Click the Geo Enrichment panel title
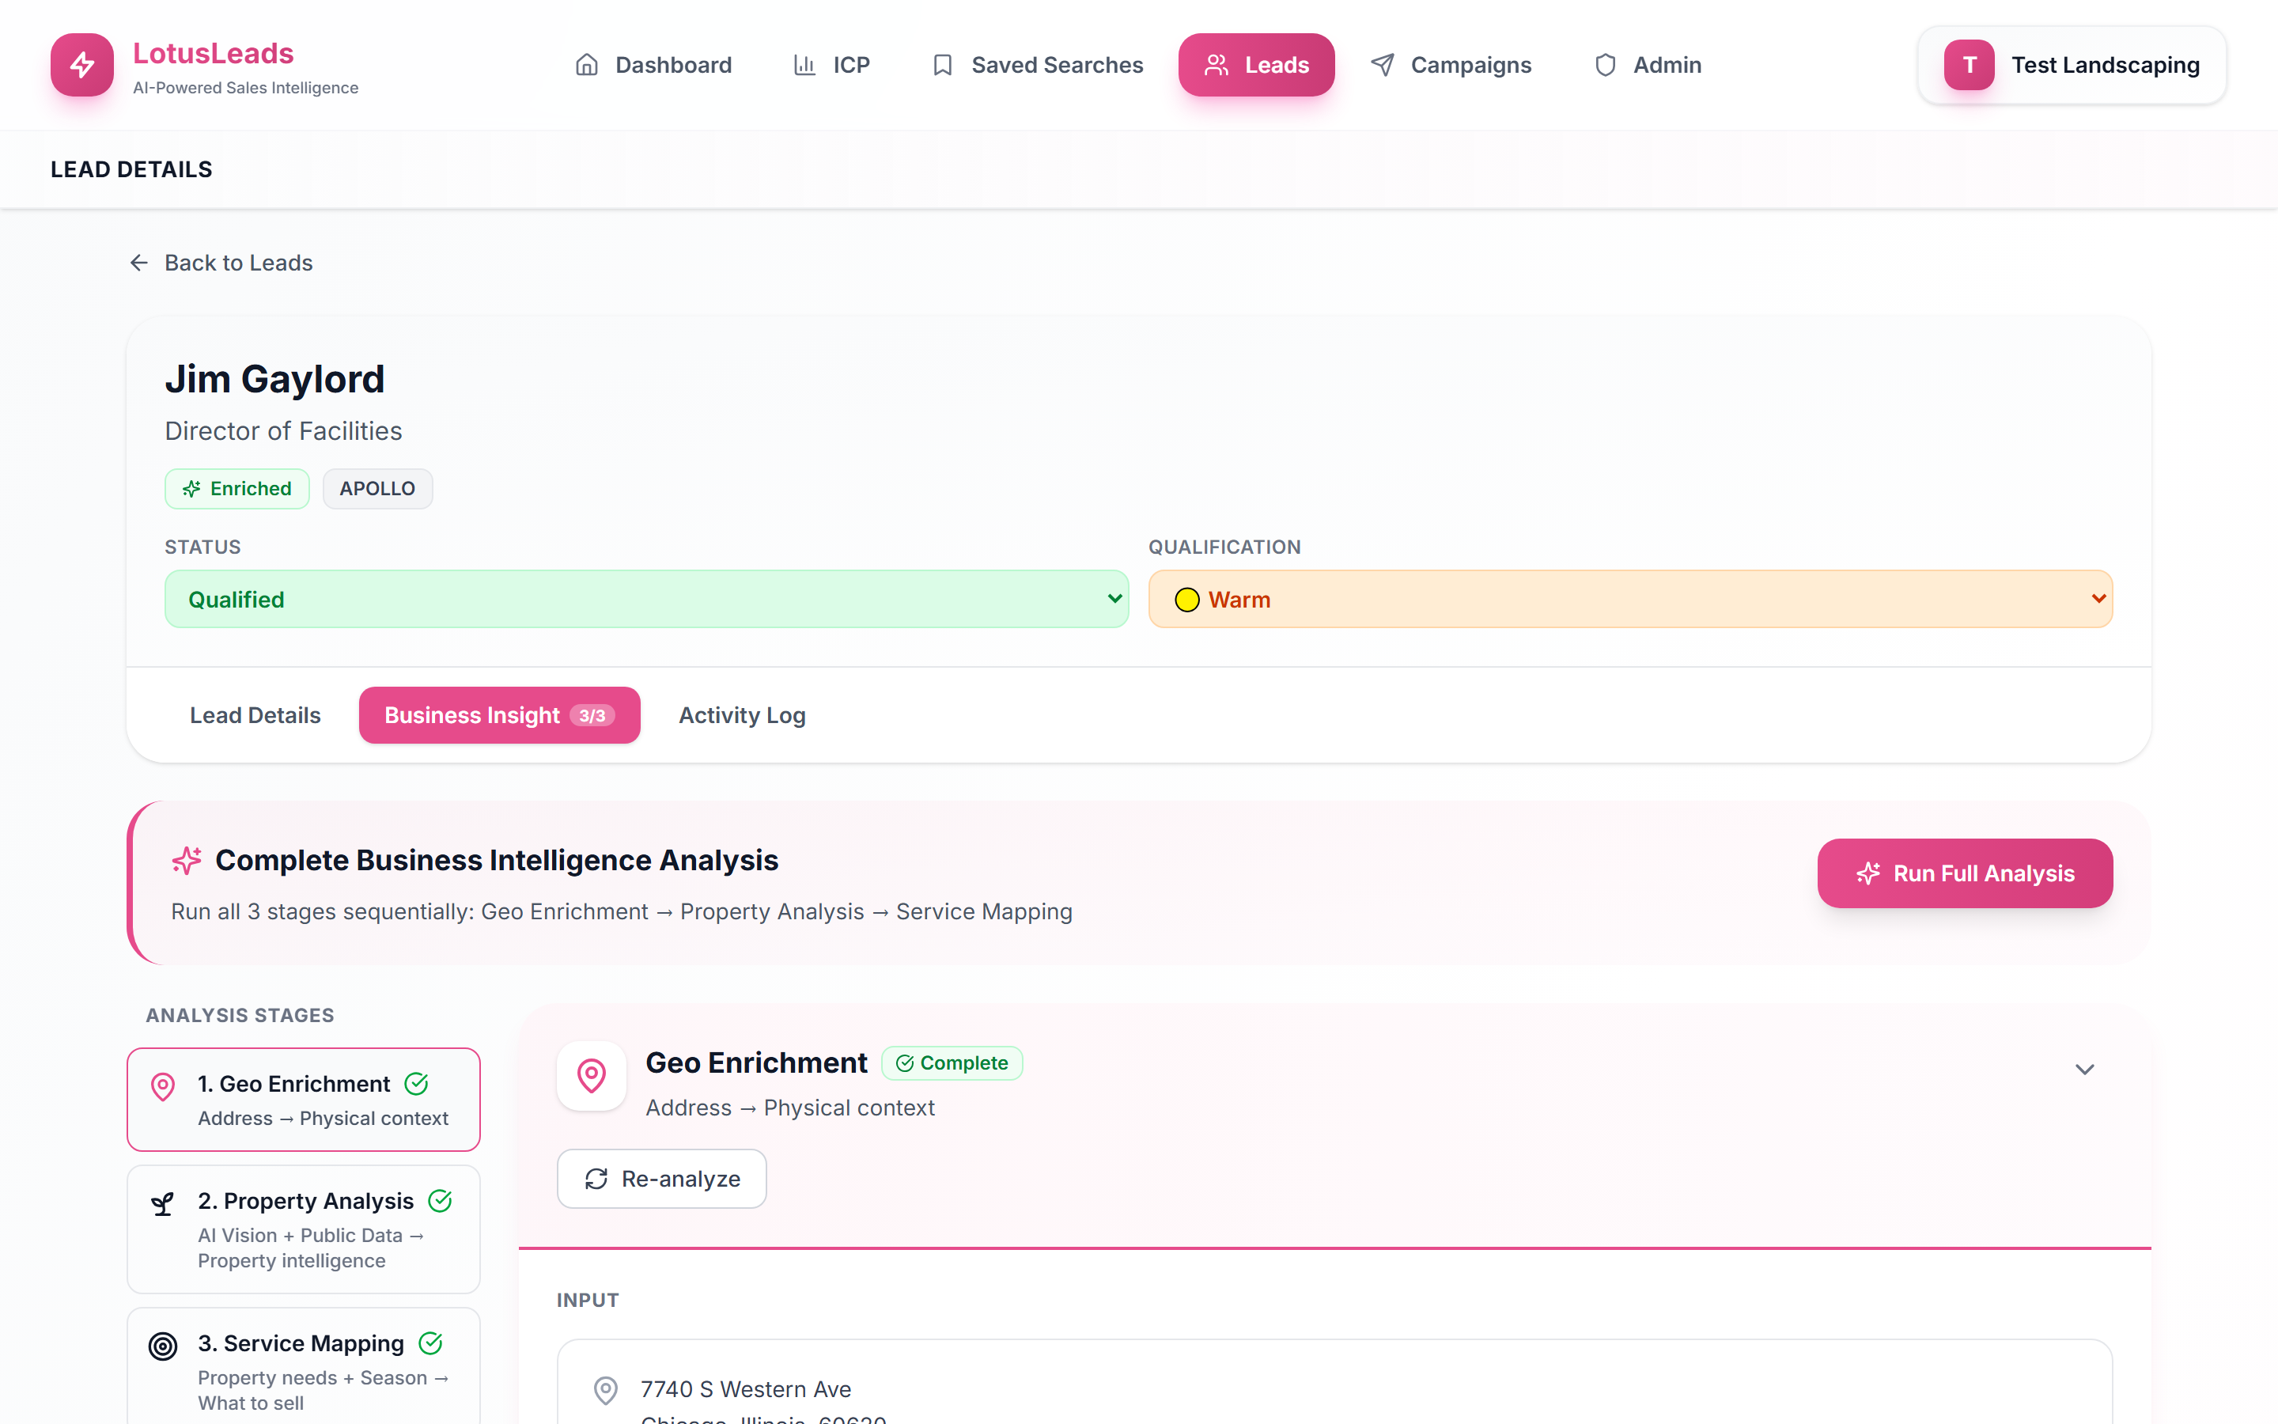Viewport: 2278px width, 1424px height. coord(756,1062)
